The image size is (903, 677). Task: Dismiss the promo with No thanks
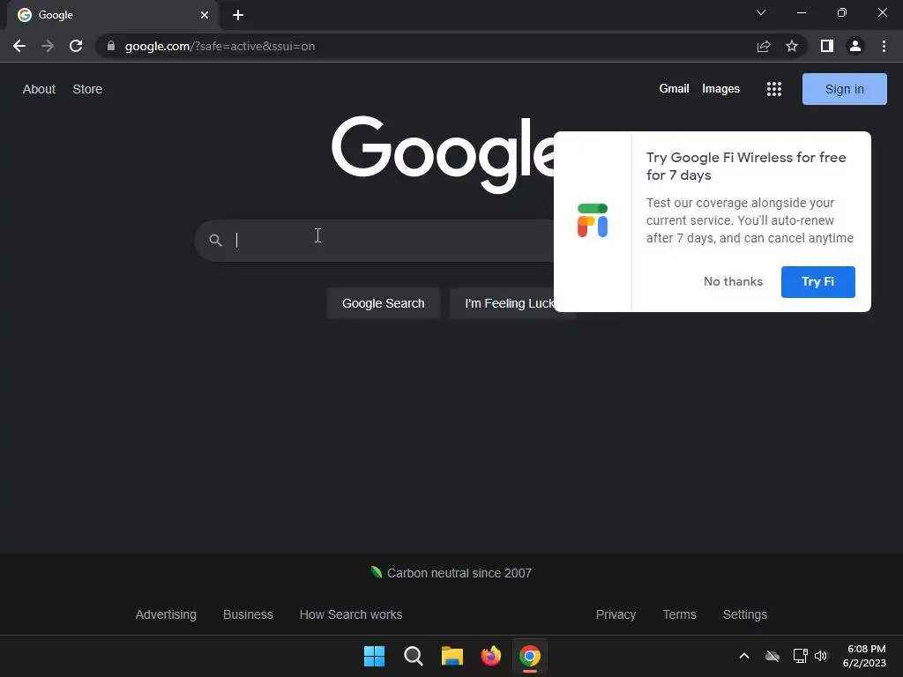[x=733, y=281]
